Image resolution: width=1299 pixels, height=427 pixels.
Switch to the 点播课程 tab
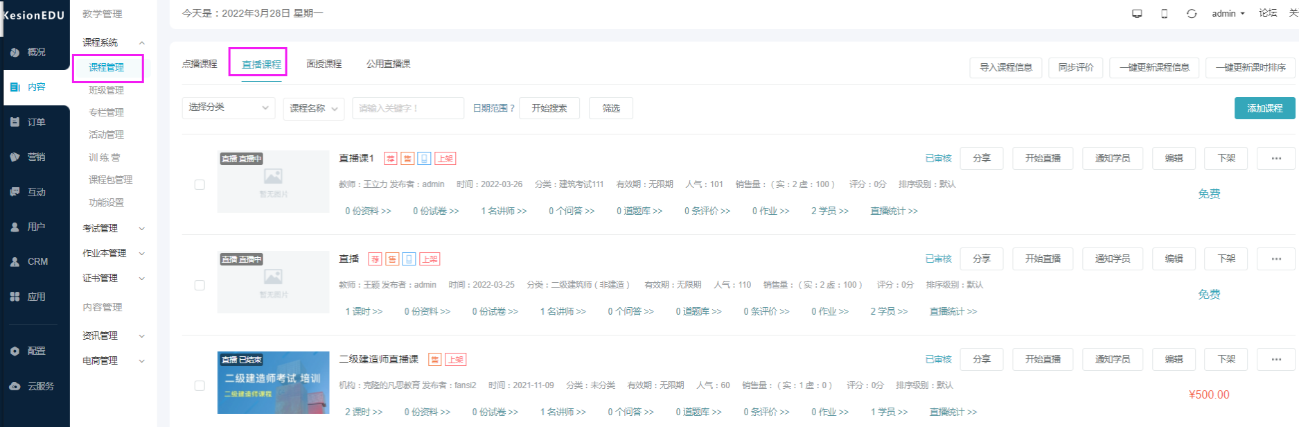point(200,64)
